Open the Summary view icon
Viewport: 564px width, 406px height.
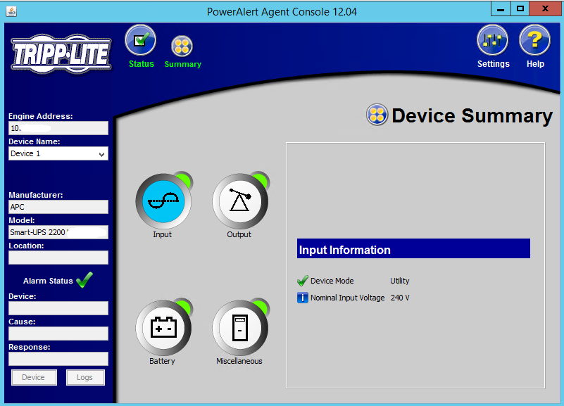[x=182, y=46]
